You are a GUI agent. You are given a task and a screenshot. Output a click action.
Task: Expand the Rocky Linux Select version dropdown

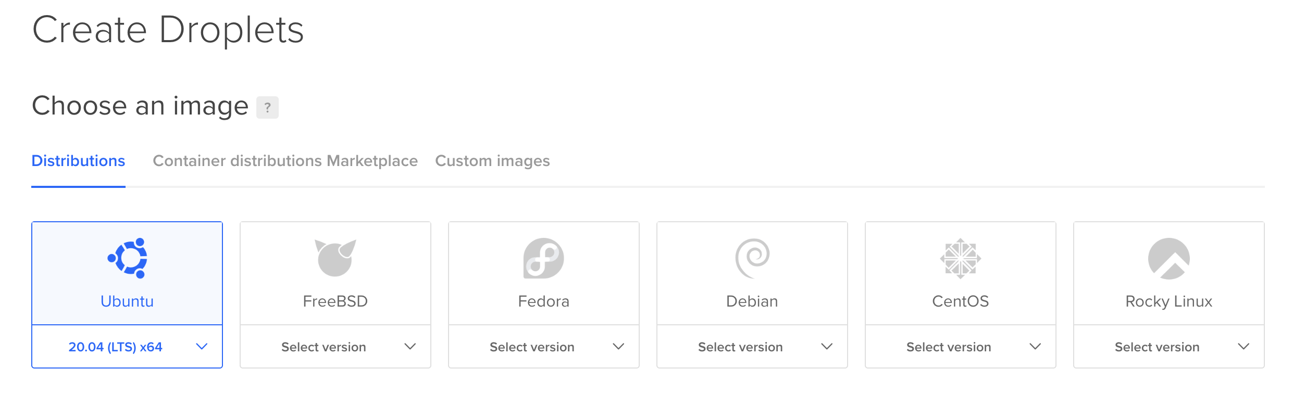[x=1168, y=346]
